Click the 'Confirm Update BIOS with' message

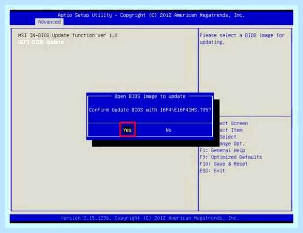pos(150,110)
